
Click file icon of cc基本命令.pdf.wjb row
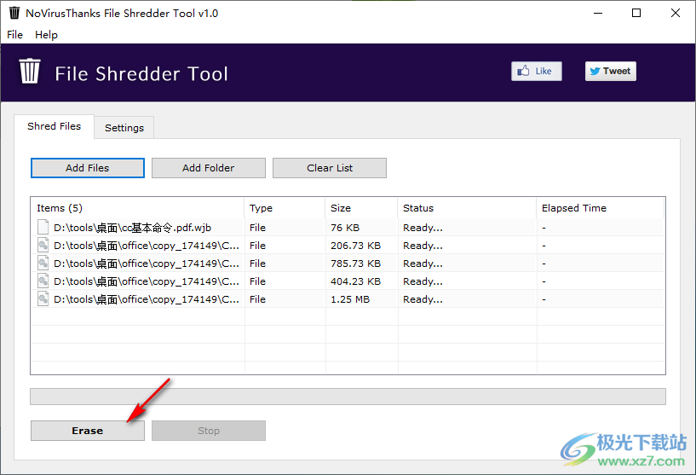(43, 227)
